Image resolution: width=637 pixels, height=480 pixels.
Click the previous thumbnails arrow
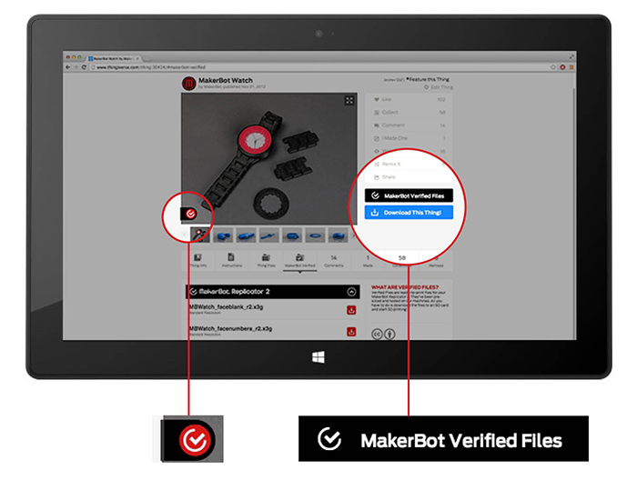184,235
